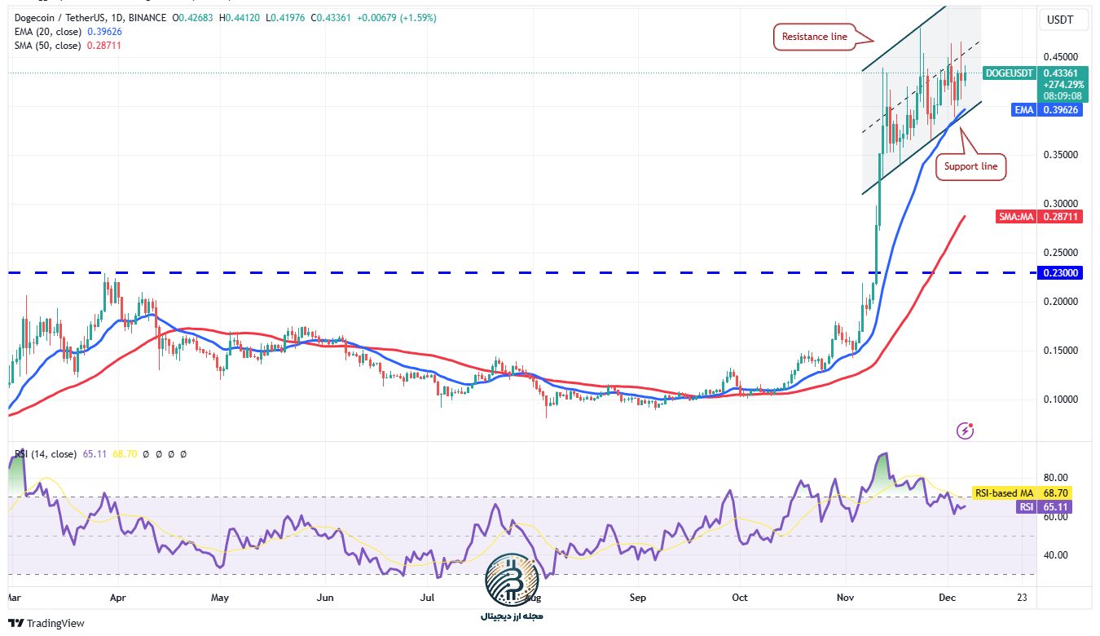The image size is (1100, 636).
Task: Click the 0.23000 horizontal line price label
Action: [1060, 273]
